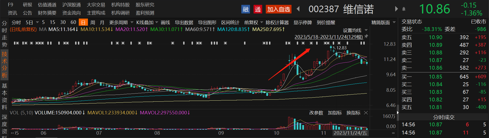Select the 60 minute period
Screen dimensions: 489x138
pyautogui.click(x=73, y=22)
